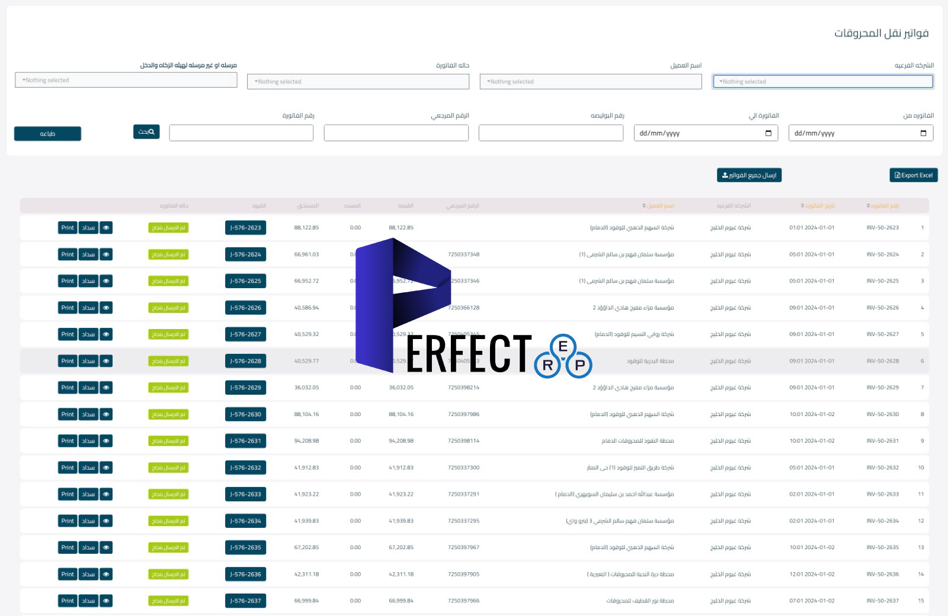This screenshot has height=616, width=948.
Task: Click the بحث search button
Action: click(146, 132)
